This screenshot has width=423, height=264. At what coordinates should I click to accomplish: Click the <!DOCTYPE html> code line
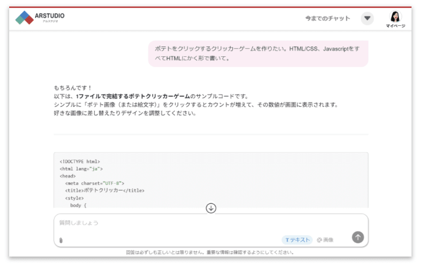coord(80,162)
